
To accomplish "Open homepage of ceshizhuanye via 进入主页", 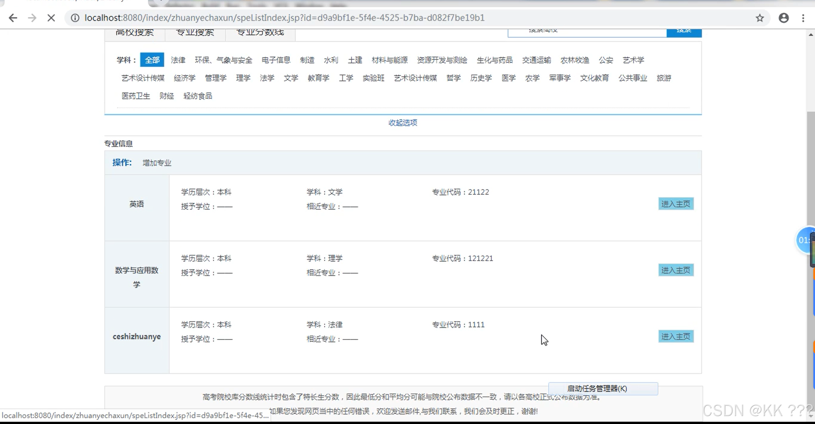I will pos(676,336).
